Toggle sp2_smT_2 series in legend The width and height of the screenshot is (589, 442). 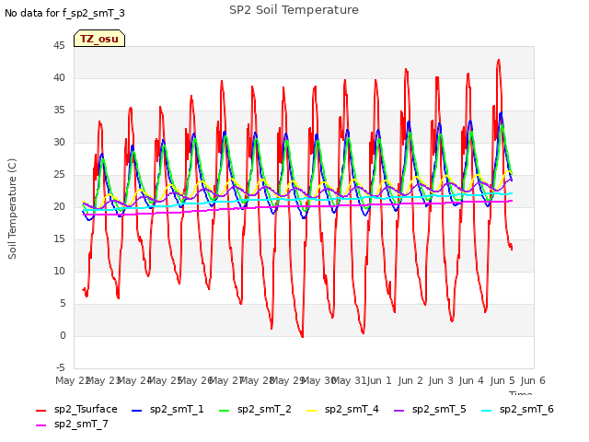(x=255, y=409)
